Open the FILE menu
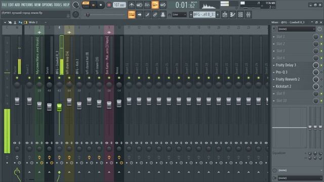Image resolution: width=324 pixels, height=182 pixels. 4,5
